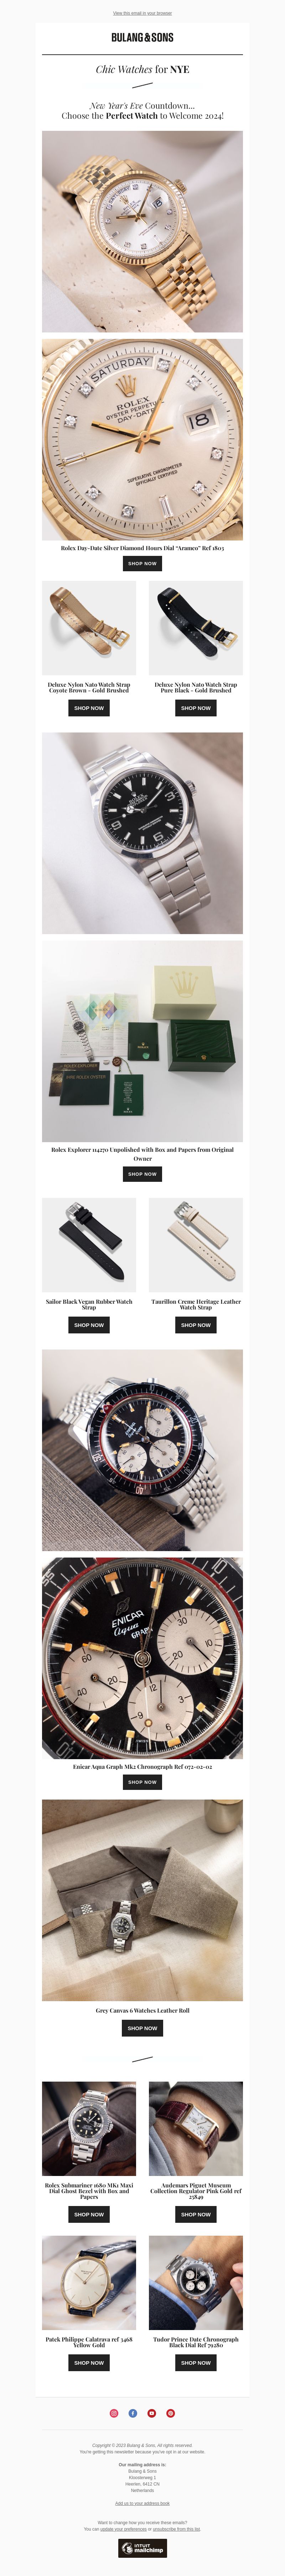Click 'unsubscribe from this list' link
Image resolution: width=285 pixels, height=2576 pixels.
[176, 2529]
